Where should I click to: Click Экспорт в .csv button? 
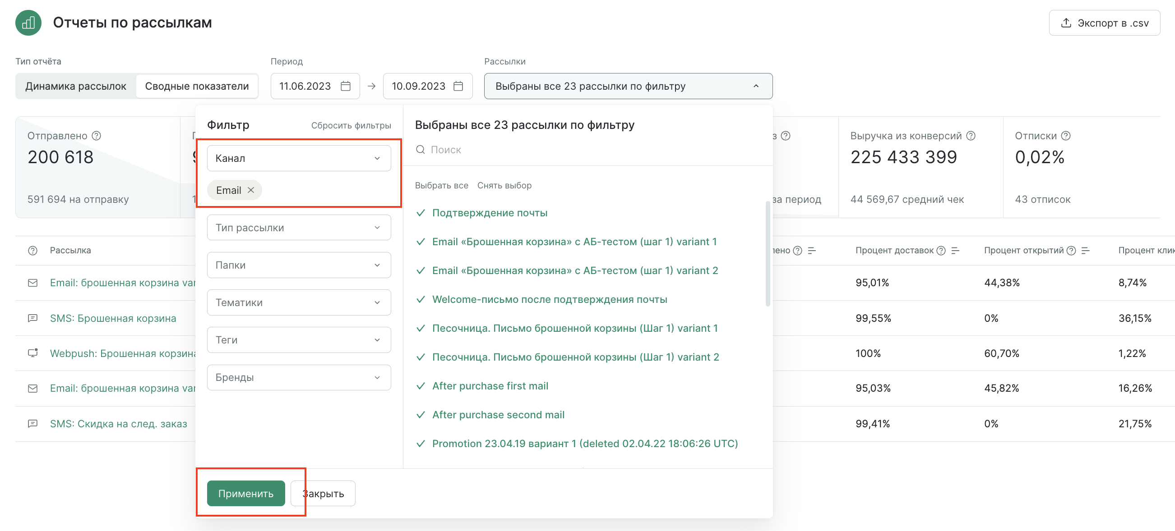[1104, 23]
